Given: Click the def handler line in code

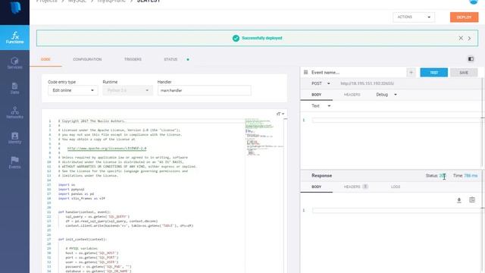Looking at the screenshot, I should pos(84,212).
